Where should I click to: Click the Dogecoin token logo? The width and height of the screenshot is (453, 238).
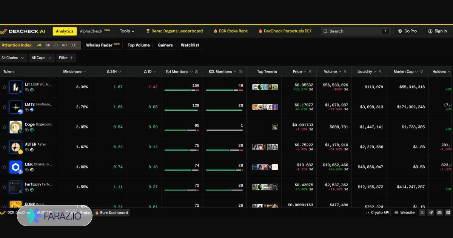(x=15, y=127)
